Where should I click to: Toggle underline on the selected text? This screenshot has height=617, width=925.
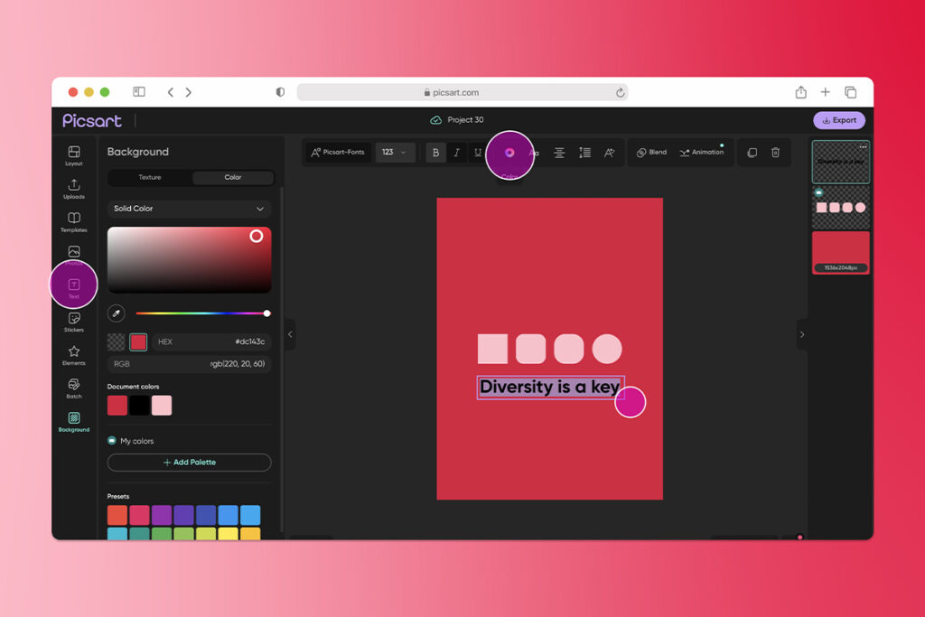coord(477,153)
